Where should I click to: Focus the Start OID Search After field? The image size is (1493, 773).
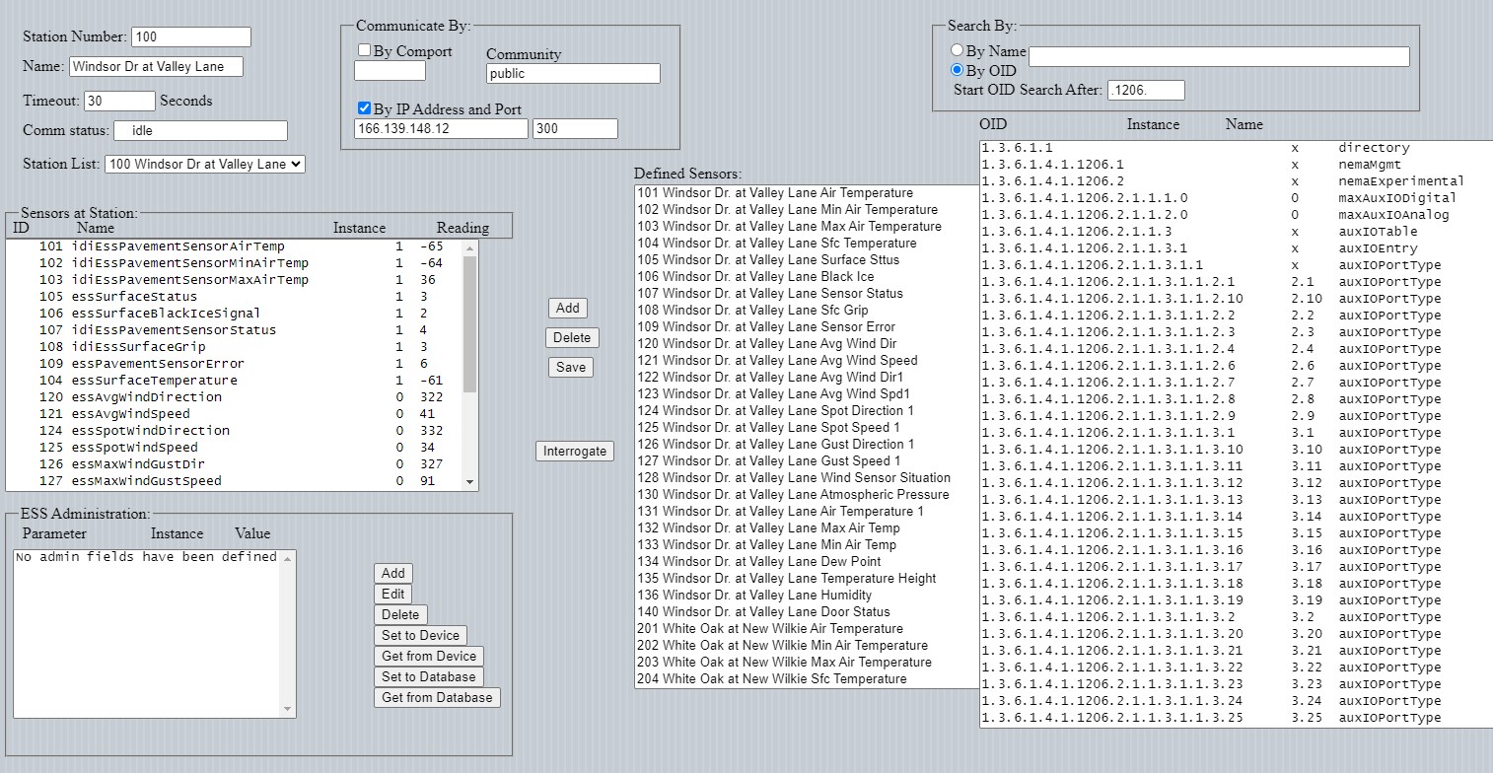coord(1146,90)
